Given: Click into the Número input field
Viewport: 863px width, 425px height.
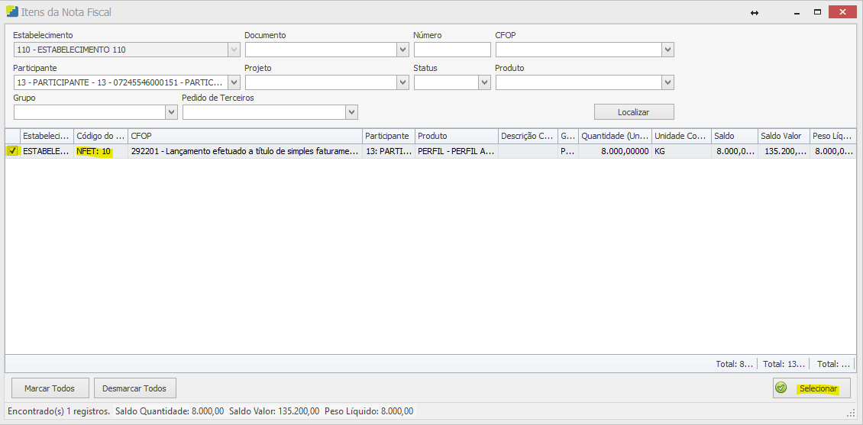Looking at the screenshot, I should pos(451,50).
